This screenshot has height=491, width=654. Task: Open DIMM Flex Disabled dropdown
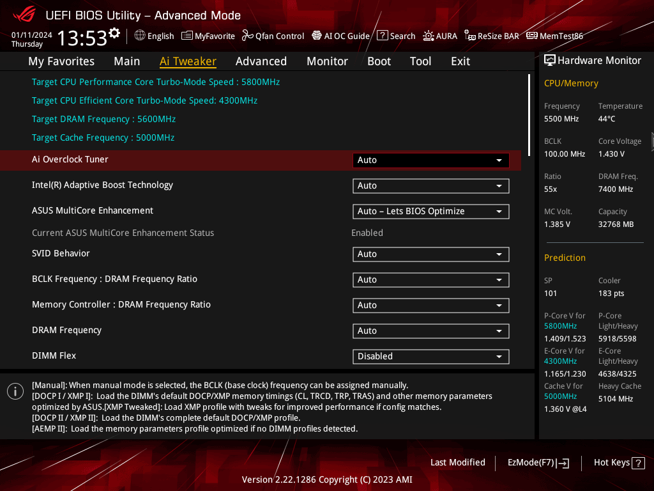pos(431,357)
